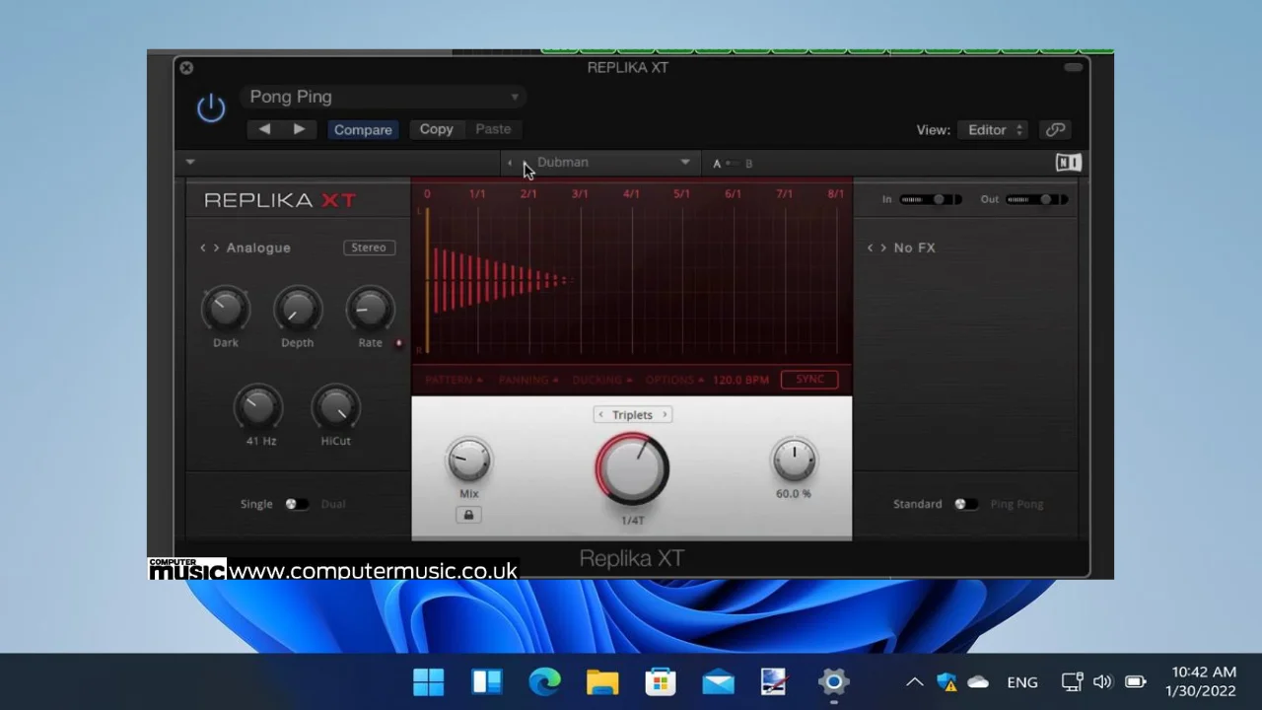Open the View Editor dropdown

[x=993, y=130]
